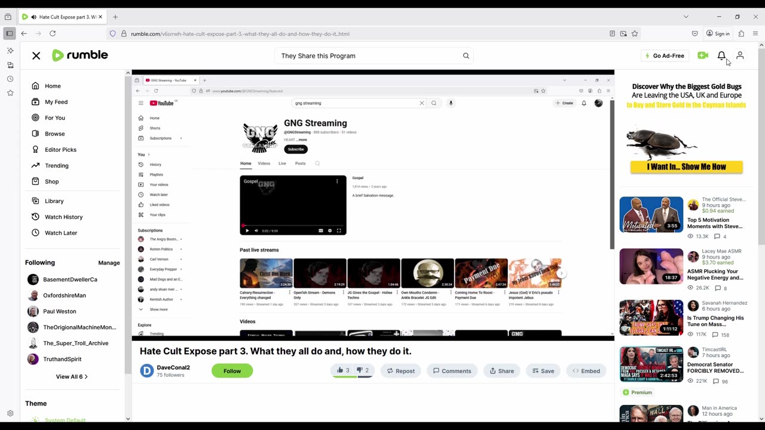Open the OxfordshireMan channel

(65, 296)
